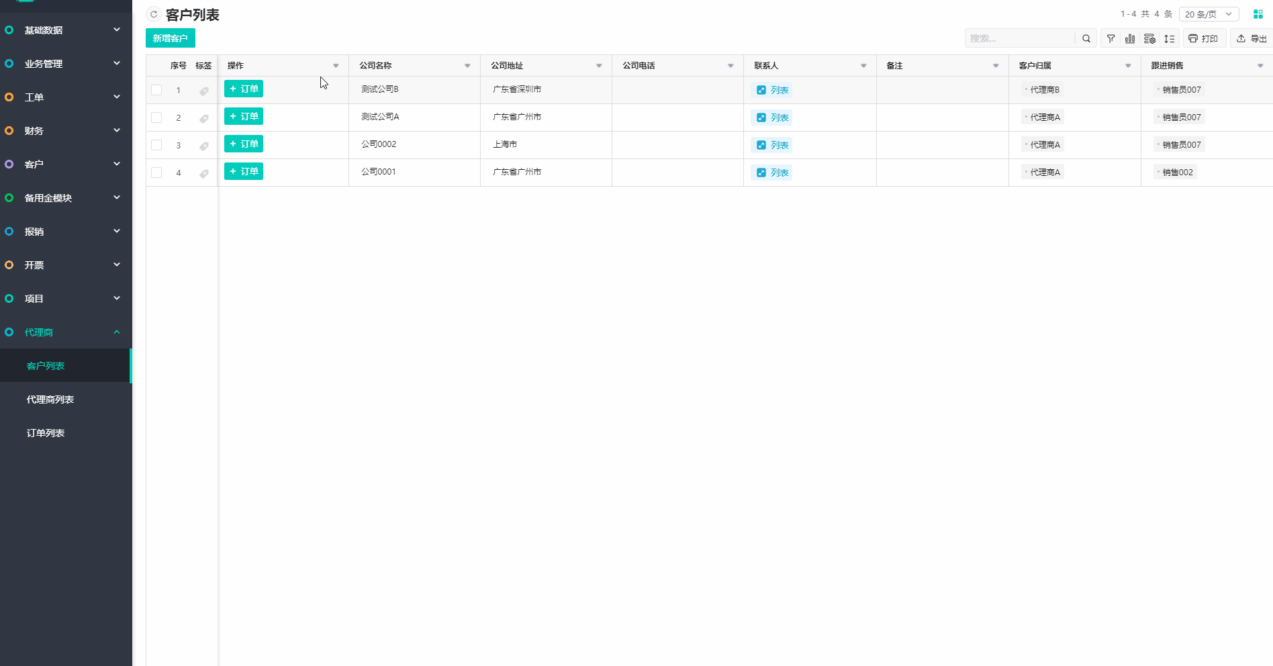Select checkbox for row 2 测试公司A
Screen dimensions: 1273x666
[156, 117]
